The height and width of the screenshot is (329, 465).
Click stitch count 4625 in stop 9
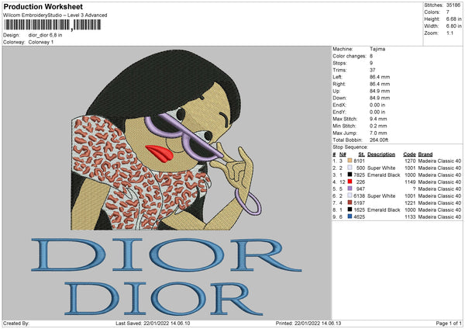coord(359,217)
